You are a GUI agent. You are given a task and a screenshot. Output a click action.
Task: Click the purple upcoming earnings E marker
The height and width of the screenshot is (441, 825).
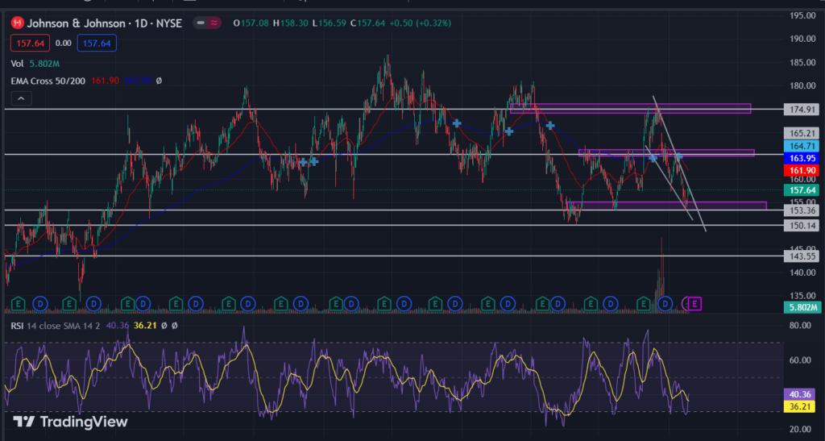click(x=694, y=304)
